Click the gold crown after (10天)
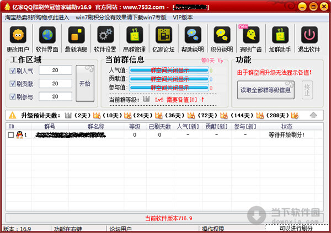331x233 pixels. pos(128,115)
